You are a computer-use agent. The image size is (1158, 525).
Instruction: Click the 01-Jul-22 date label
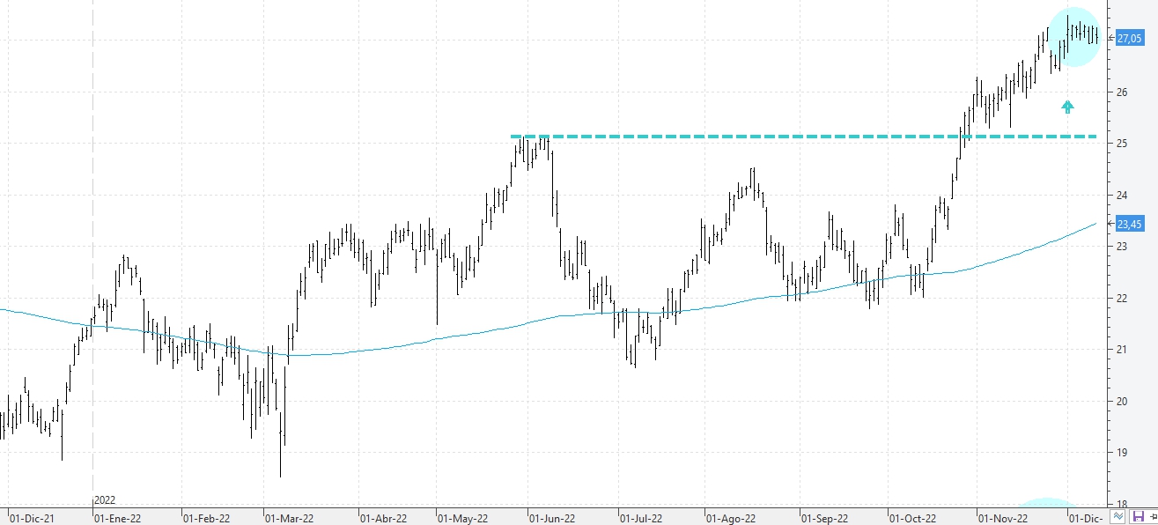(x=642, y=519)
